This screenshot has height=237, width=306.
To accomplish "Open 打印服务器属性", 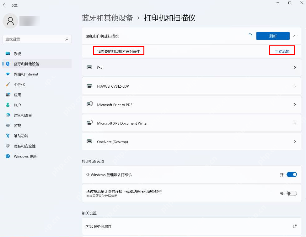I will pyautogui.click(x=191, y=226).
